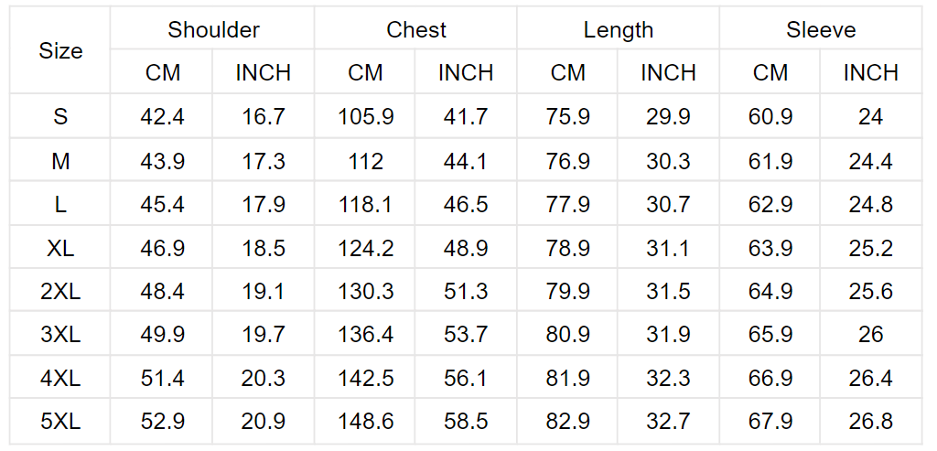Image resolution: width=937 pixels, height=451 pixels.
Task: Select the length value 31.1 inch cell
Action: (x=668, y=247)
